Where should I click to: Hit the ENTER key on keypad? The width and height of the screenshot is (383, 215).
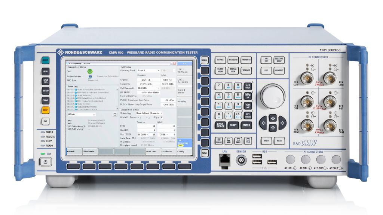(246, 125)
